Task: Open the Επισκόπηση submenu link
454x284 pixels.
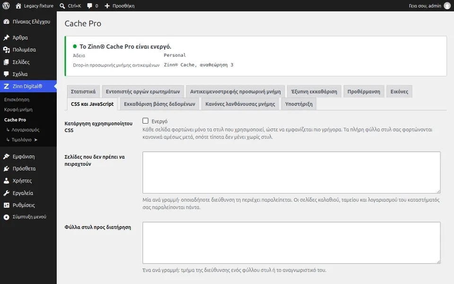Action: (17, 99)
